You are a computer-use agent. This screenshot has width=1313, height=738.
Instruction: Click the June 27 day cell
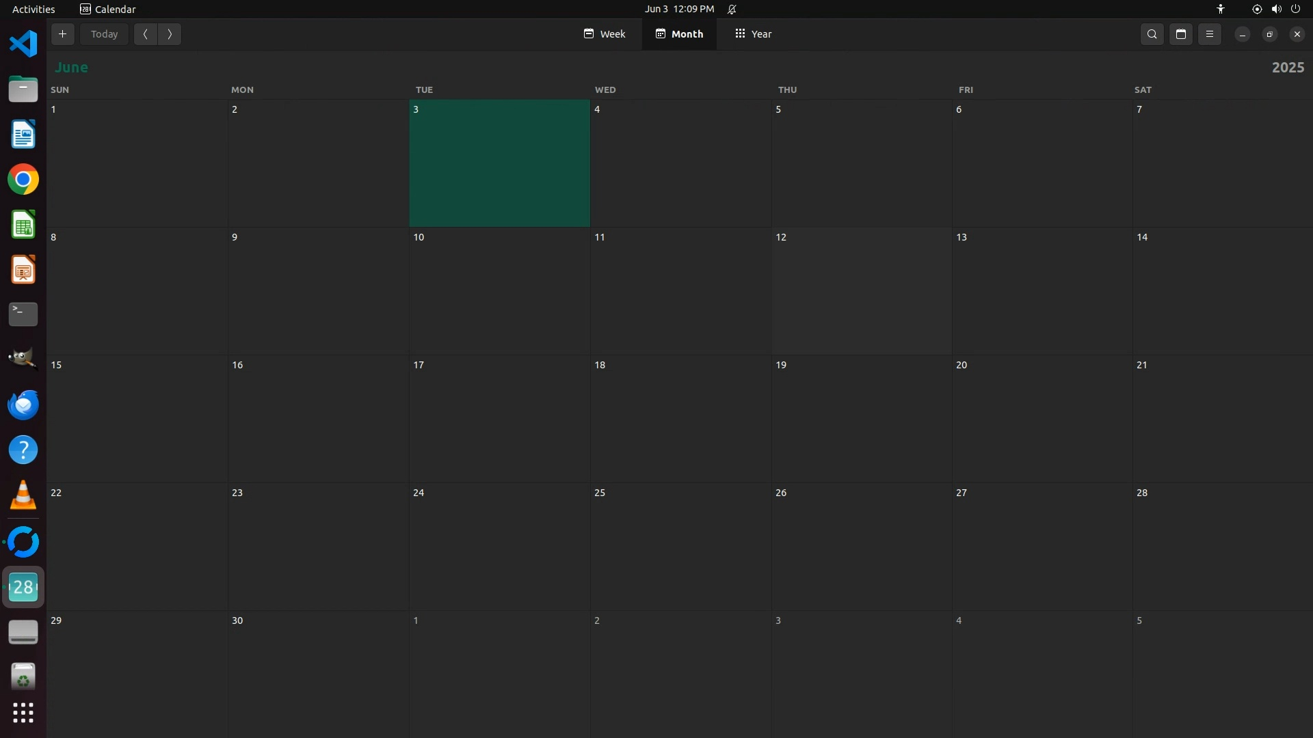1042,547
